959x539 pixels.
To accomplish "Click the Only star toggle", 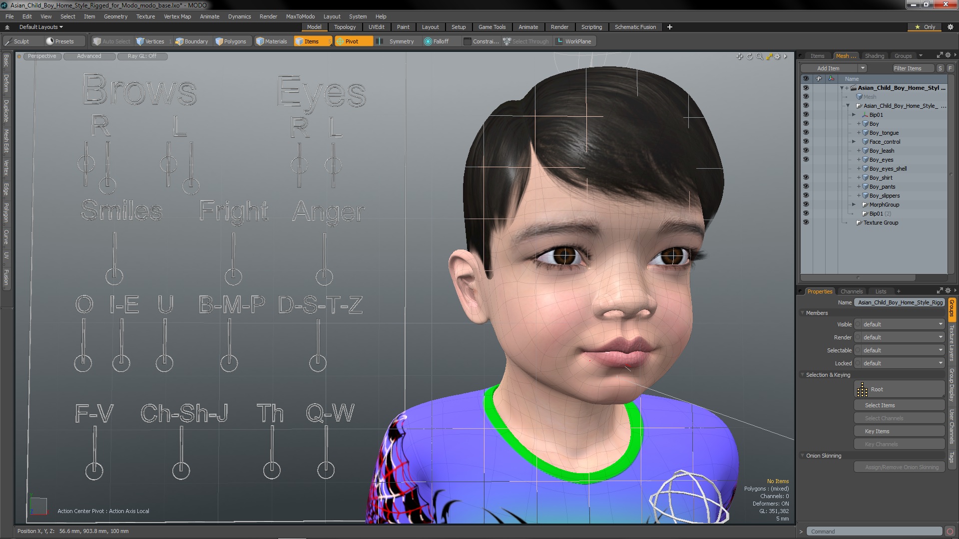I will tap(925, 27).
